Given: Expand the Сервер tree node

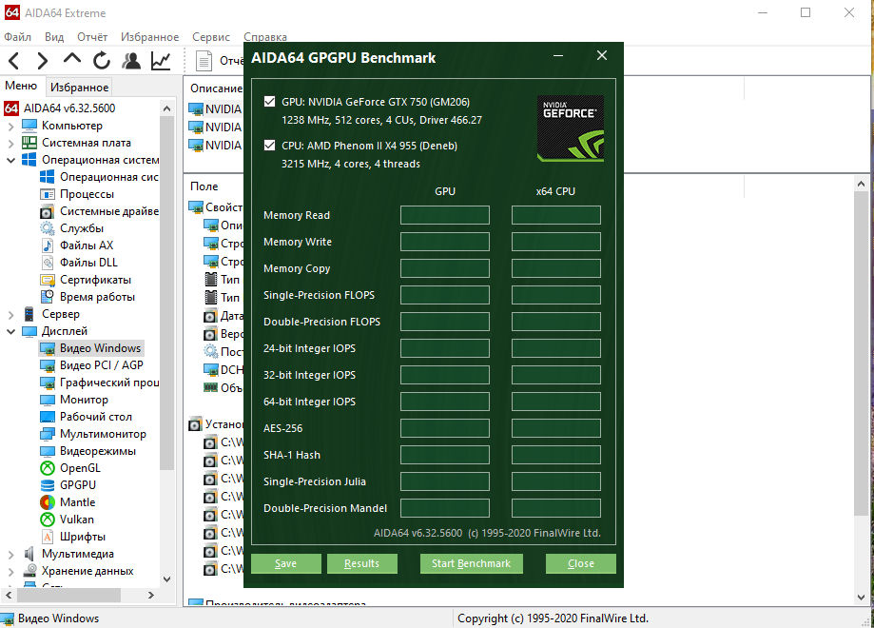Looking at the screenshot, I should pyautogui.click(x=11, y=315).
